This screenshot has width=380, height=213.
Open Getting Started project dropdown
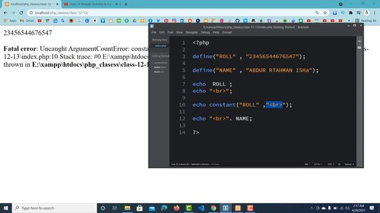[x=160, y=56]
